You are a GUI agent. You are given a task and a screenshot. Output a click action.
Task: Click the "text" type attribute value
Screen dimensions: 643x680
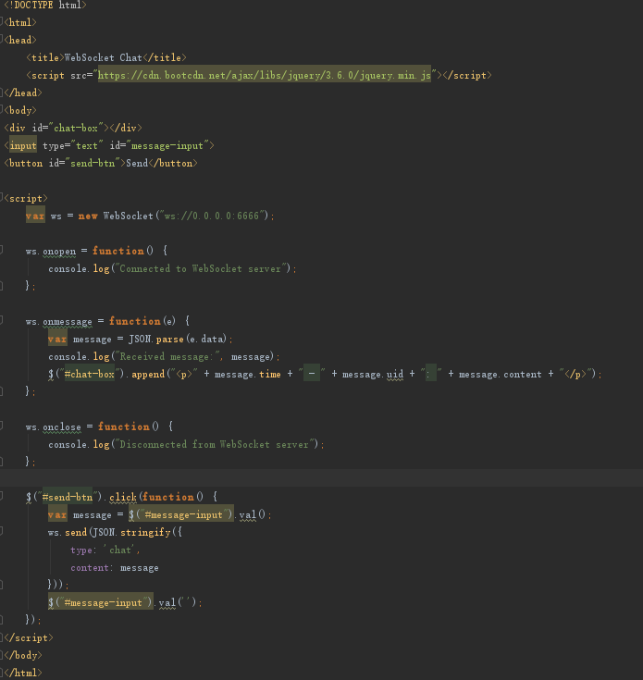[x=87, y=146]
